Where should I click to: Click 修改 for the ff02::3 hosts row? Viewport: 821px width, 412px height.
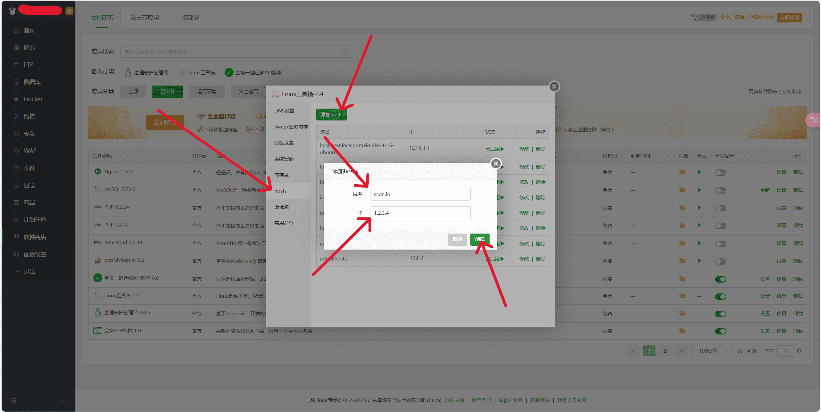point(524,259)
